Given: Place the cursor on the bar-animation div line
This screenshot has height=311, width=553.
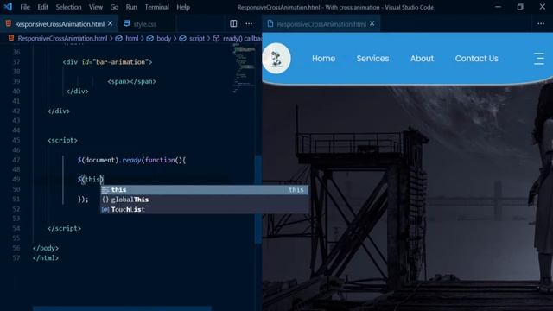Looking at the screenshot, I should (x=107, y=62).
